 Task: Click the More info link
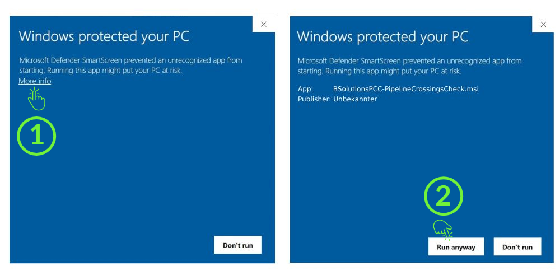tap(35, 81)
